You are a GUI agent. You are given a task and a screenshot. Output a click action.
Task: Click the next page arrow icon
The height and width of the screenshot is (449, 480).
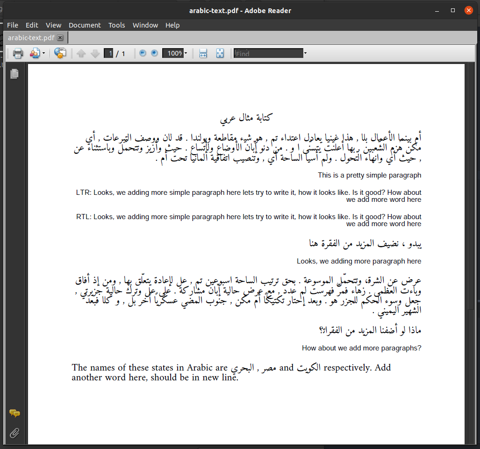[95, 53]
